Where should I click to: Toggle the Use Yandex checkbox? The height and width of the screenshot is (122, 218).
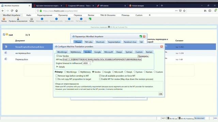[58, 56]
